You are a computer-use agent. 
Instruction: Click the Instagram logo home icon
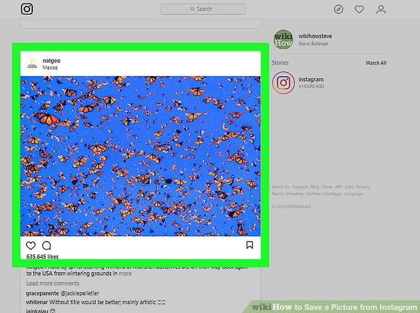(x=27, y=9)
